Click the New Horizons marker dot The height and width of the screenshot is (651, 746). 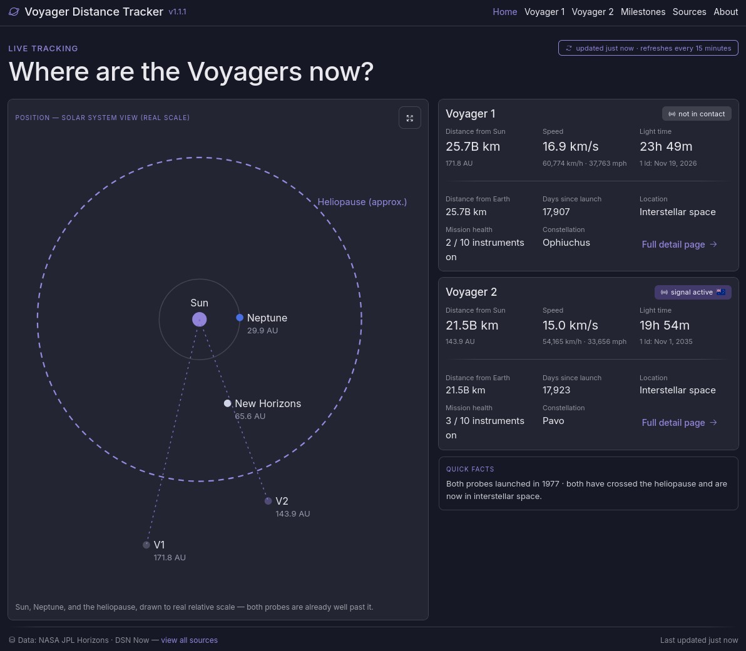pyautogui.click(x=227, y=403)
